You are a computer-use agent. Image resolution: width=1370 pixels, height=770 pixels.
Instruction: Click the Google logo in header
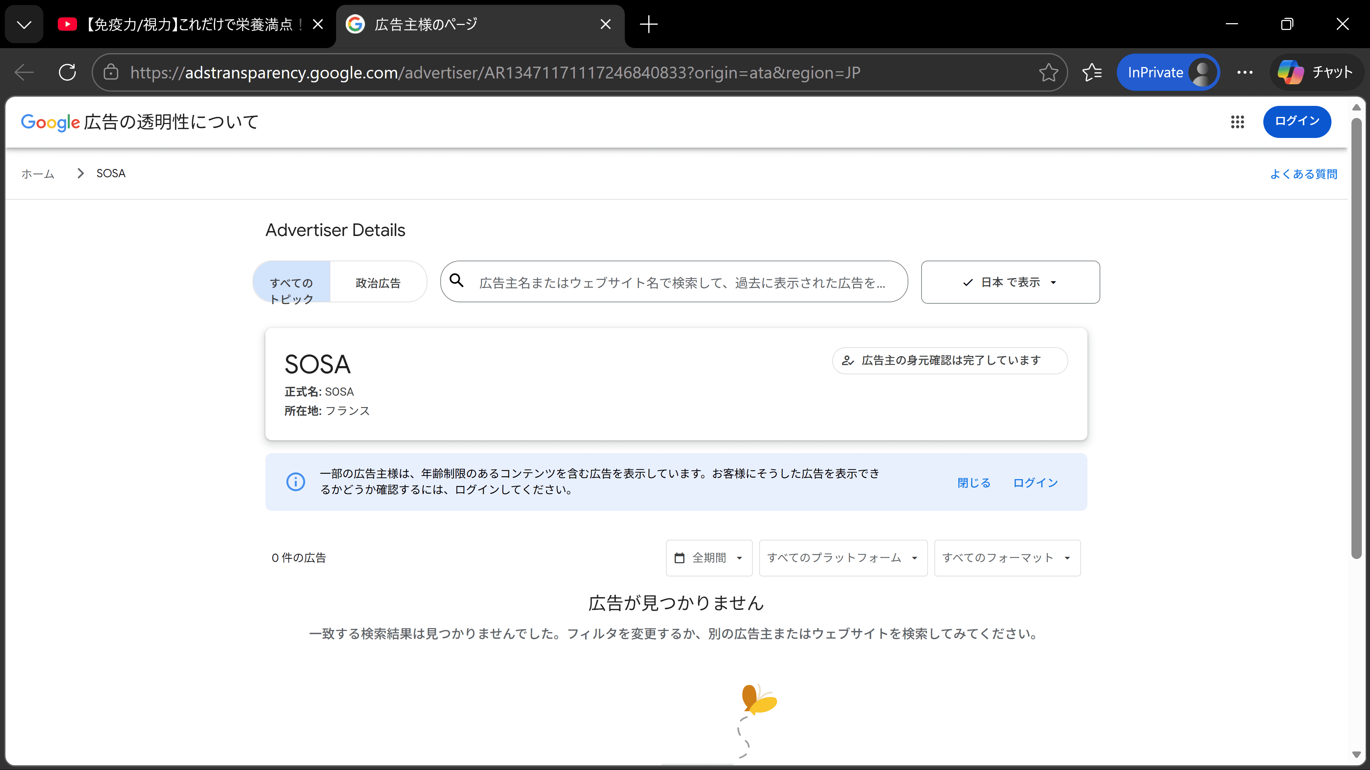coord(50,122)
